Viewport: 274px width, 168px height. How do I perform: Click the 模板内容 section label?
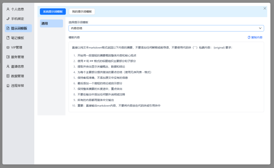(74, 38)
